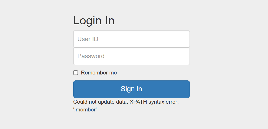Place cursor in Password box
This screenshot has height=129, width=268.
(x=132, y=56)
